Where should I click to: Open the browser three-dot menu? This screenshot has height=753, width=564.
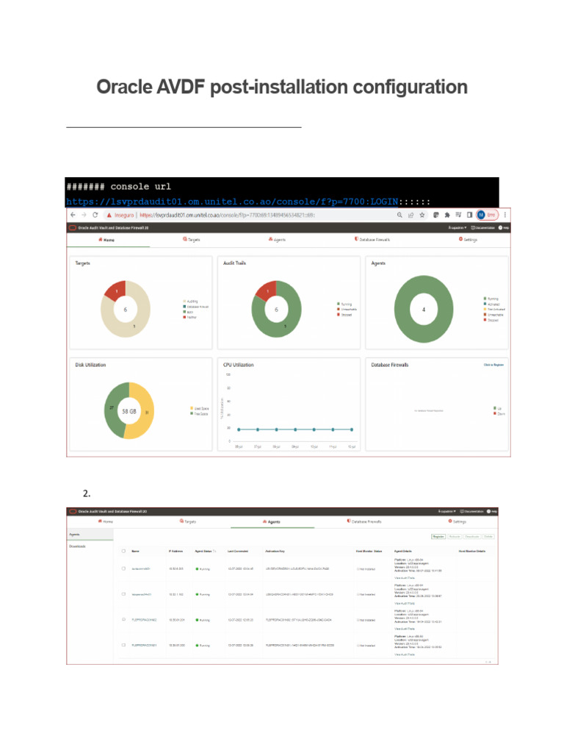[505, 215]
